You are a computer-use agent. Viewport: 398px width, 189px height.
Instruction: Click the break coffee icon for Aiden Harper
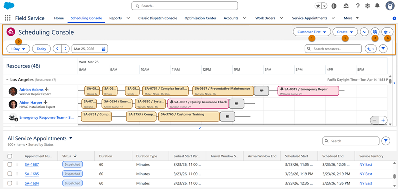tap(236, 104)
